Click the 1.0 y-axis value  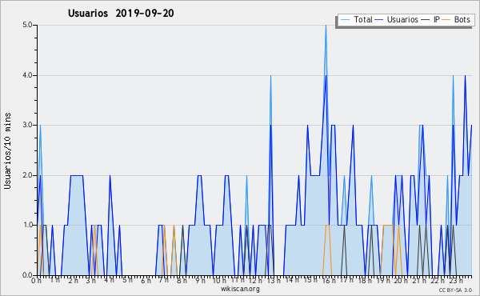pos(27,225)
